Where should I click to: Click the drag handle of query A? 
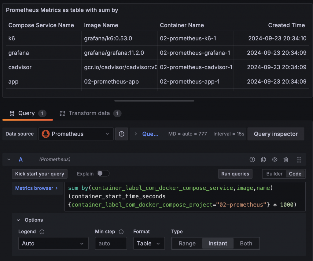pyautogui.click(x=299, y=159)
